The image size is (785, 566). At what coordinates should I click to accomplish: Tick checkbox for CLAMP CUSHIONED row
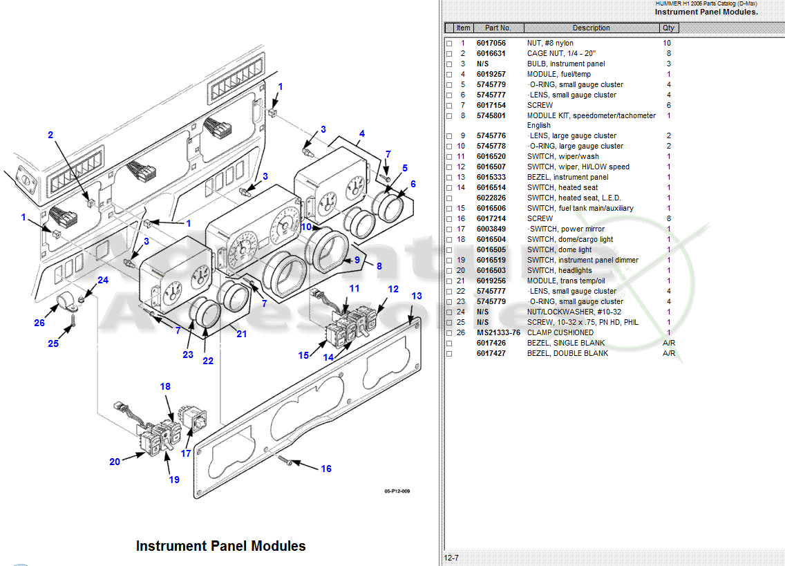click(x=449, y=332)
